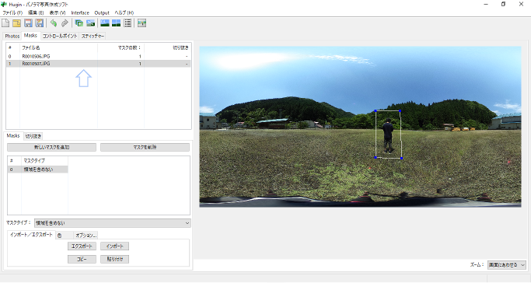This screenshot has width=531, height=283.
Task: Select image row R0010506.JPG
Action: 99,57
